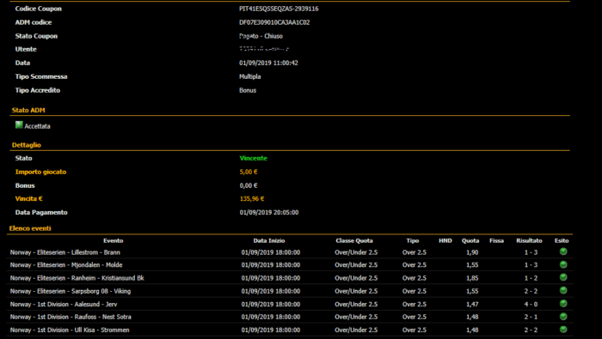The height and width of the screenshot is (339, 602).
Task: Click the green result icon for Sarpsborg 08 - Viking
Action: point(563,290)
